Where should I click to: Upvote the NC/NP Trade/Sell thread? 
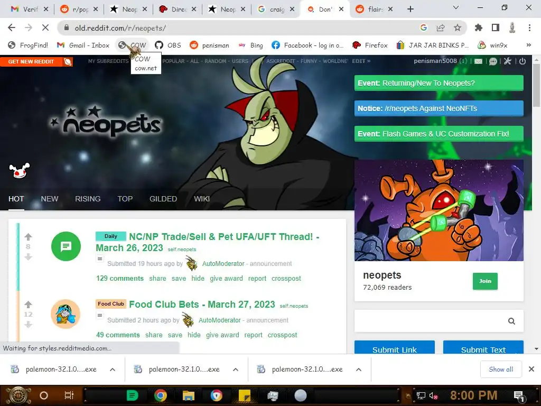point(29,237)
